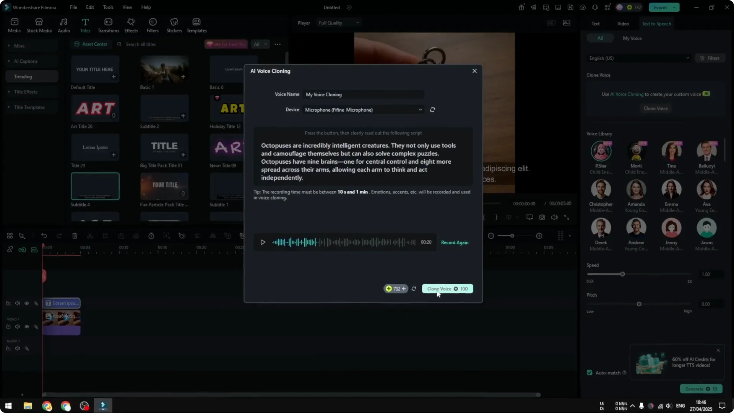The width and height of the screenshot is (734, 413).
Task: Open the Tools menu
Action: (108, 7)
